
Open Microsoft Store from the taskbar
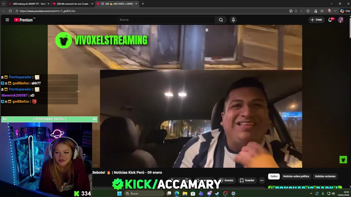[193, 193]
